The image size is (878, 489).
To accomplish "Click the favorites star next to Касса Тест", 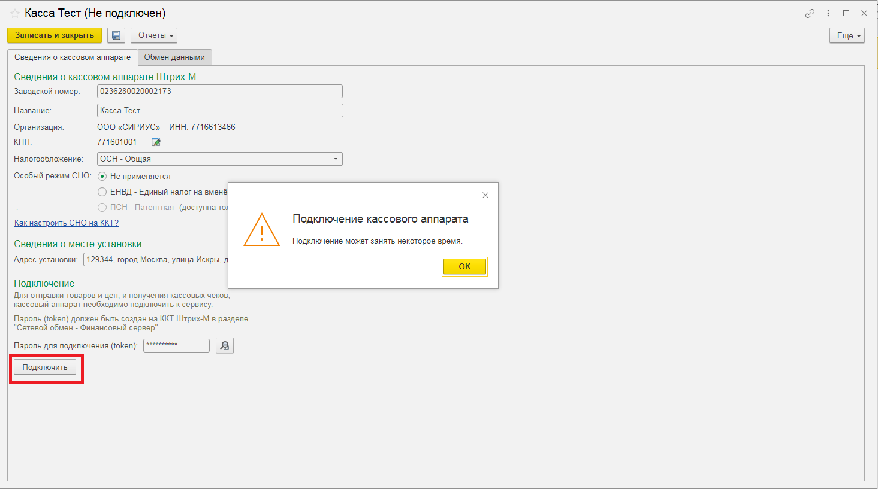I will pyautogui.click(x=15, y=13).
